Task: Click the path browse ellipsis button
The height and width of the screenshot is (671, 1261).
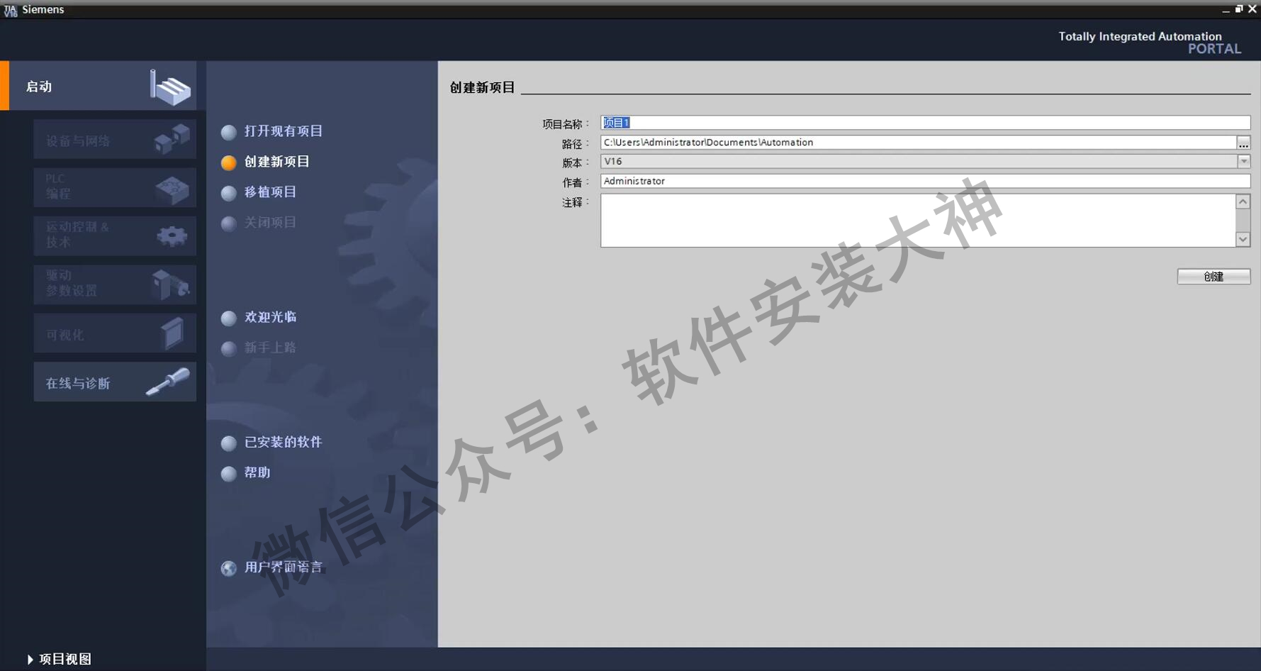Action: click(1243, 143)
